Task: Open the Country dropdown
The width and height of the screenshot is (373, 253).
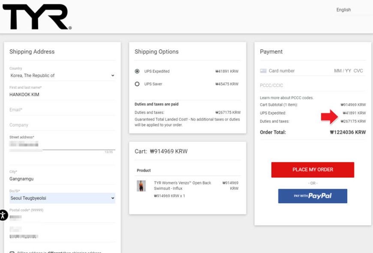Action: tap(62, 75)
